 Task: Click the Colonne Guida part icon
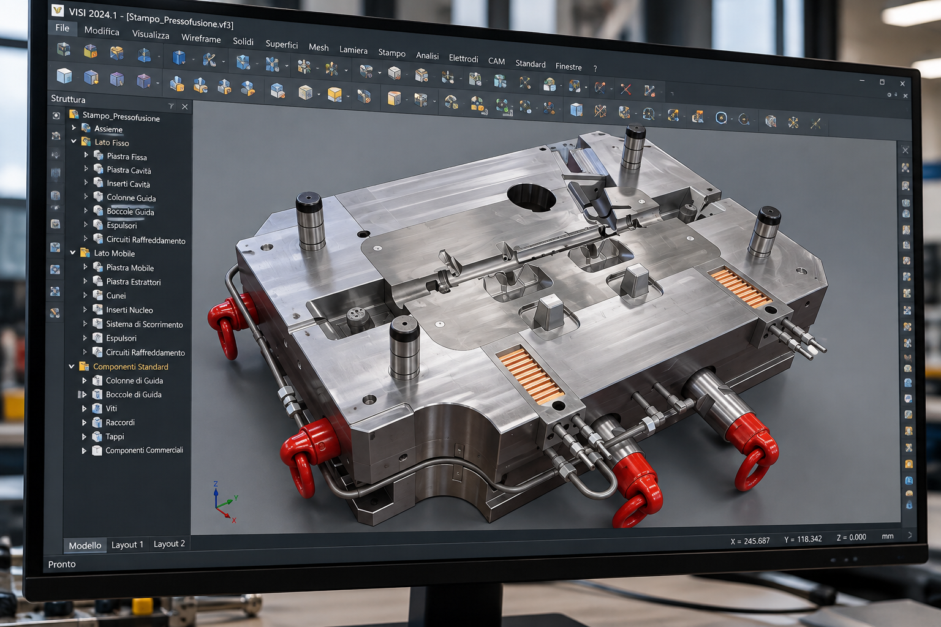(x=98, y=197)
